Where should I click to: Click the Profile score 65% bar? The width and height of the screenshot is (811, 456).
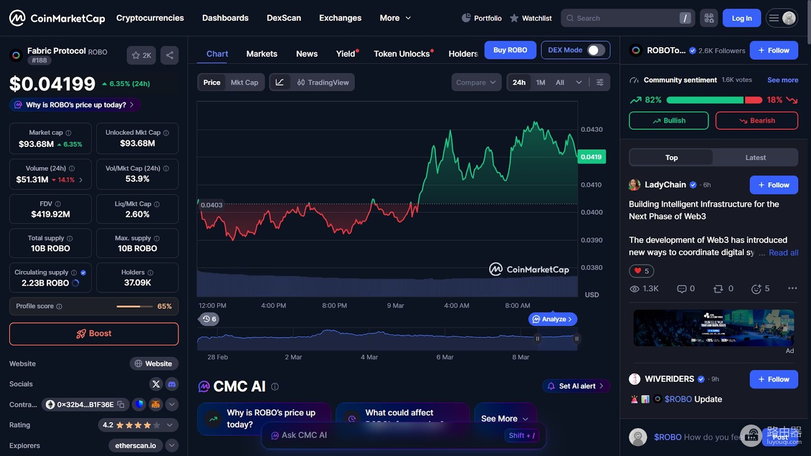tap(135, 307)
